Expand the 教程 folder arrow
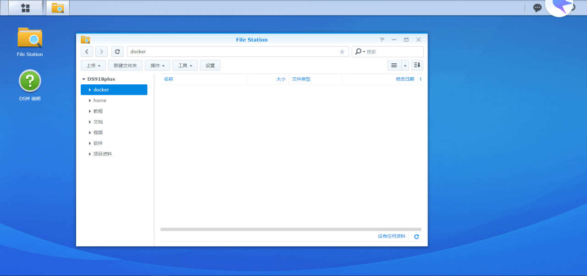 [x=90, y=111]
